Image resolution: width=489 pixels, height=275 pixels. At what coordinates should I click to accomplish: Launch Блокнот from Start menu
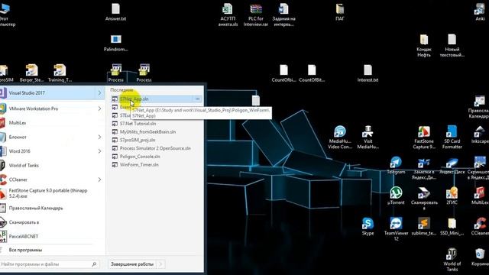[47, 137]
